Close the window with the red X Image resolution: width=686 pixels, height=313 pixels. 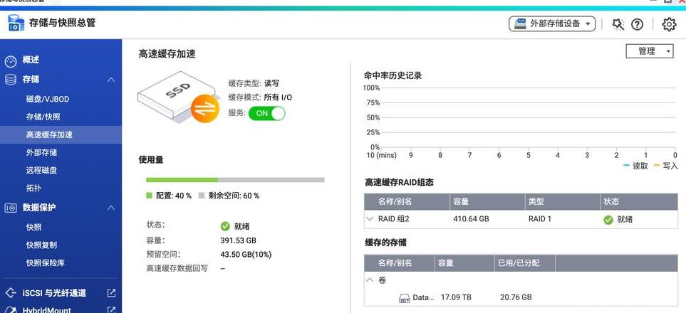(682, 1)
